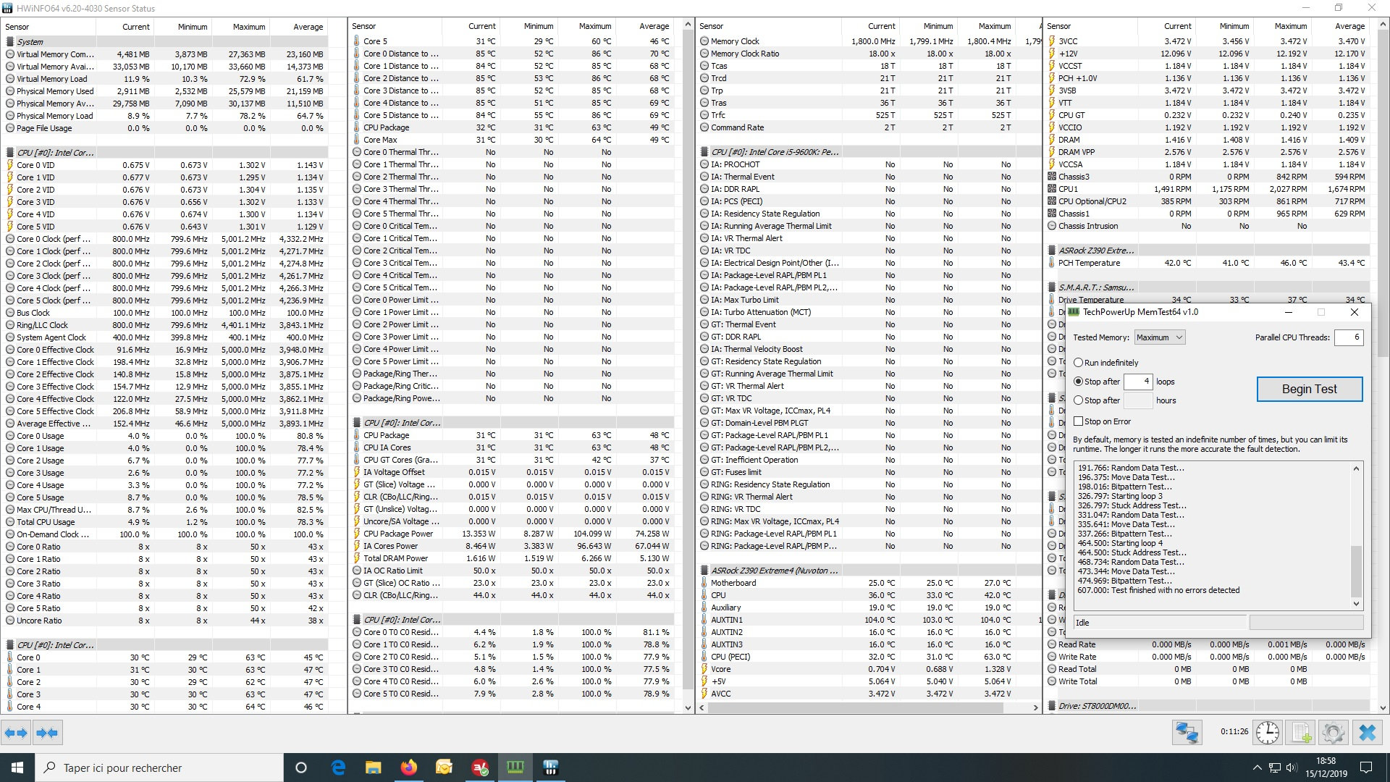Click the shrink columns arrows icon
1390x782 pixels.
click(x=47, y=733)
